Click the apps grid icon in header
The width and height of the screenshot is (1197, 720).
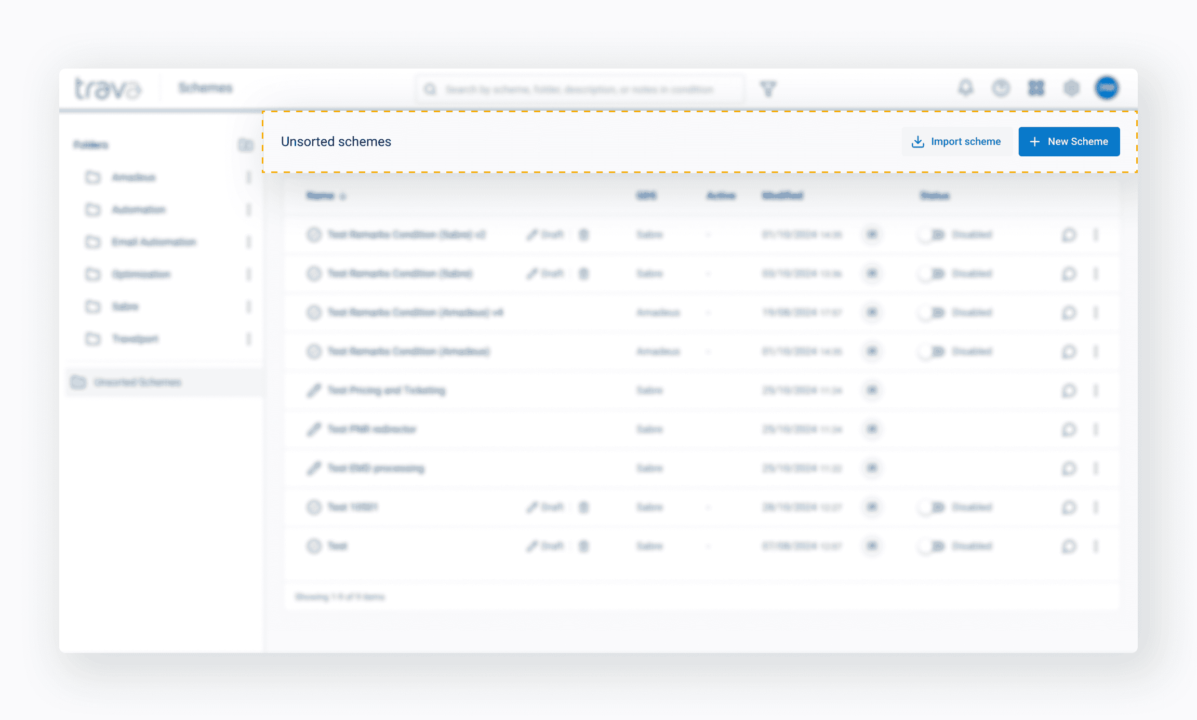1036,88
